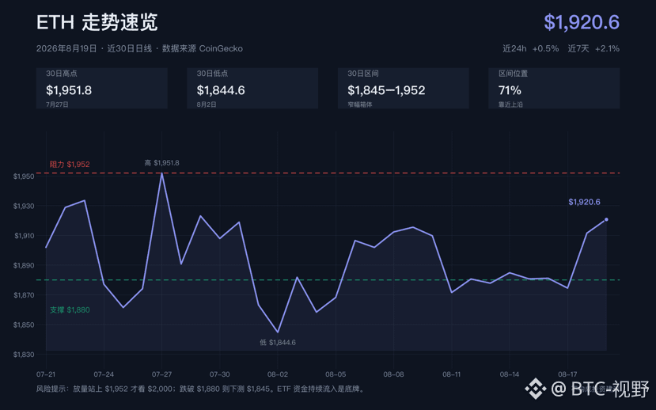Viewport: 656px width, 410px height.
Task: Click the 高 $1,951.8 peak annotation on chart
Action: (162, 163)
